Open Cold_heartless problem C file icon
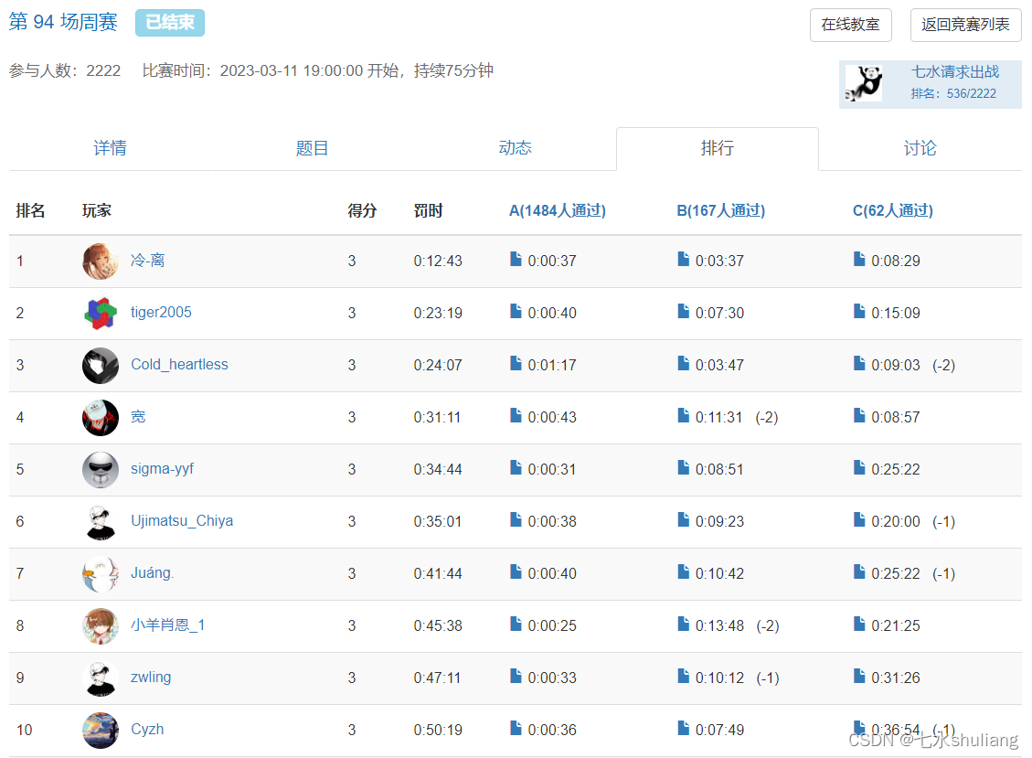Image resolution: width=1032 pixels, height=758 pixels. [x=859, y=363]
